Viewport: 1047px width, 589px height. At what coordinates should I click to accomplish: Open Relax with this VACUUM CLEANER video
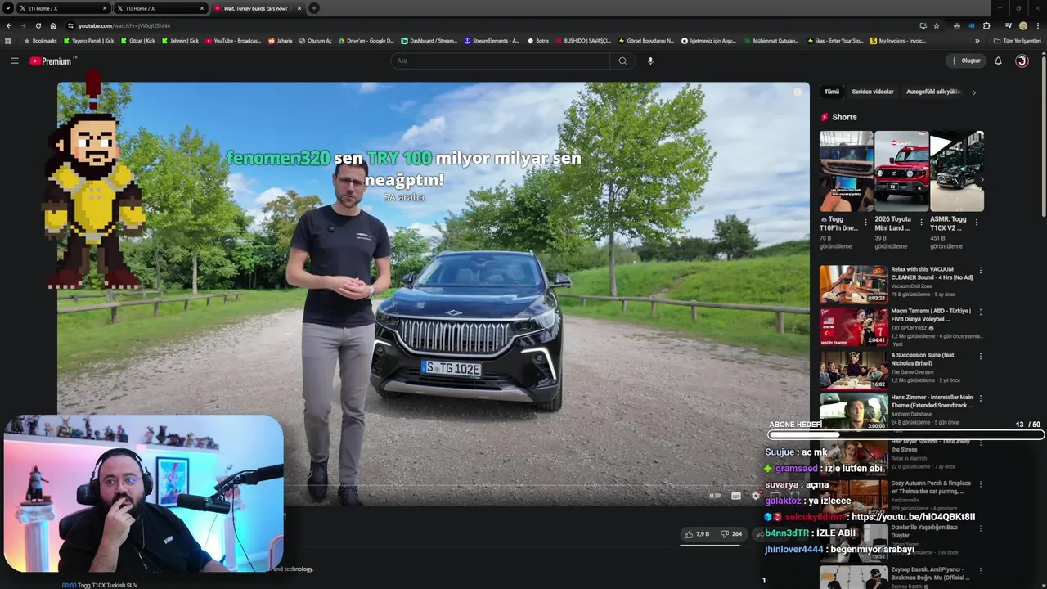(x=853, y=284)
